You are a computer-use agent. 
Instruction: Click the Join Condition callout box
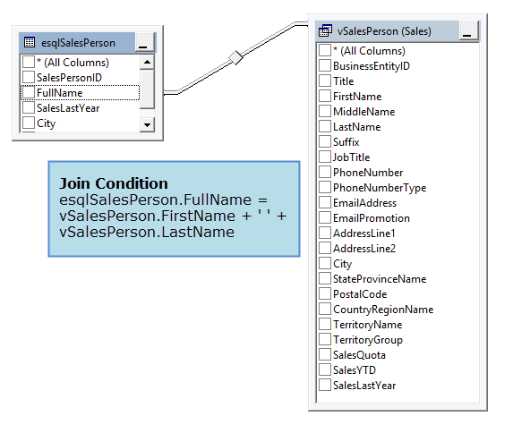pos(174,208)
